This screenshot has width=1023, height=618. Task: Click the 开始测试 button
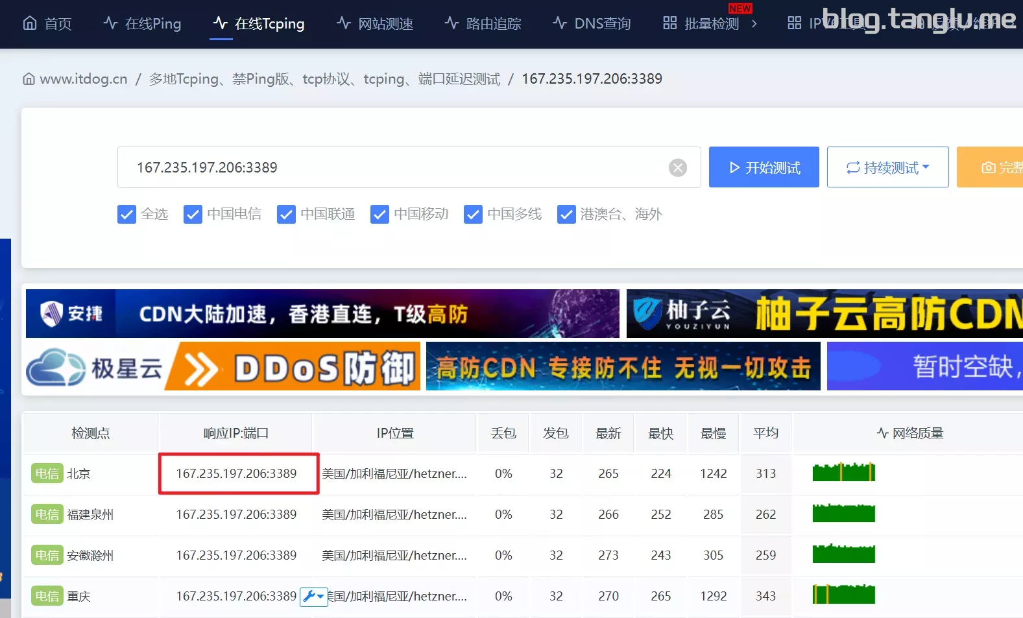coord(764,167)
